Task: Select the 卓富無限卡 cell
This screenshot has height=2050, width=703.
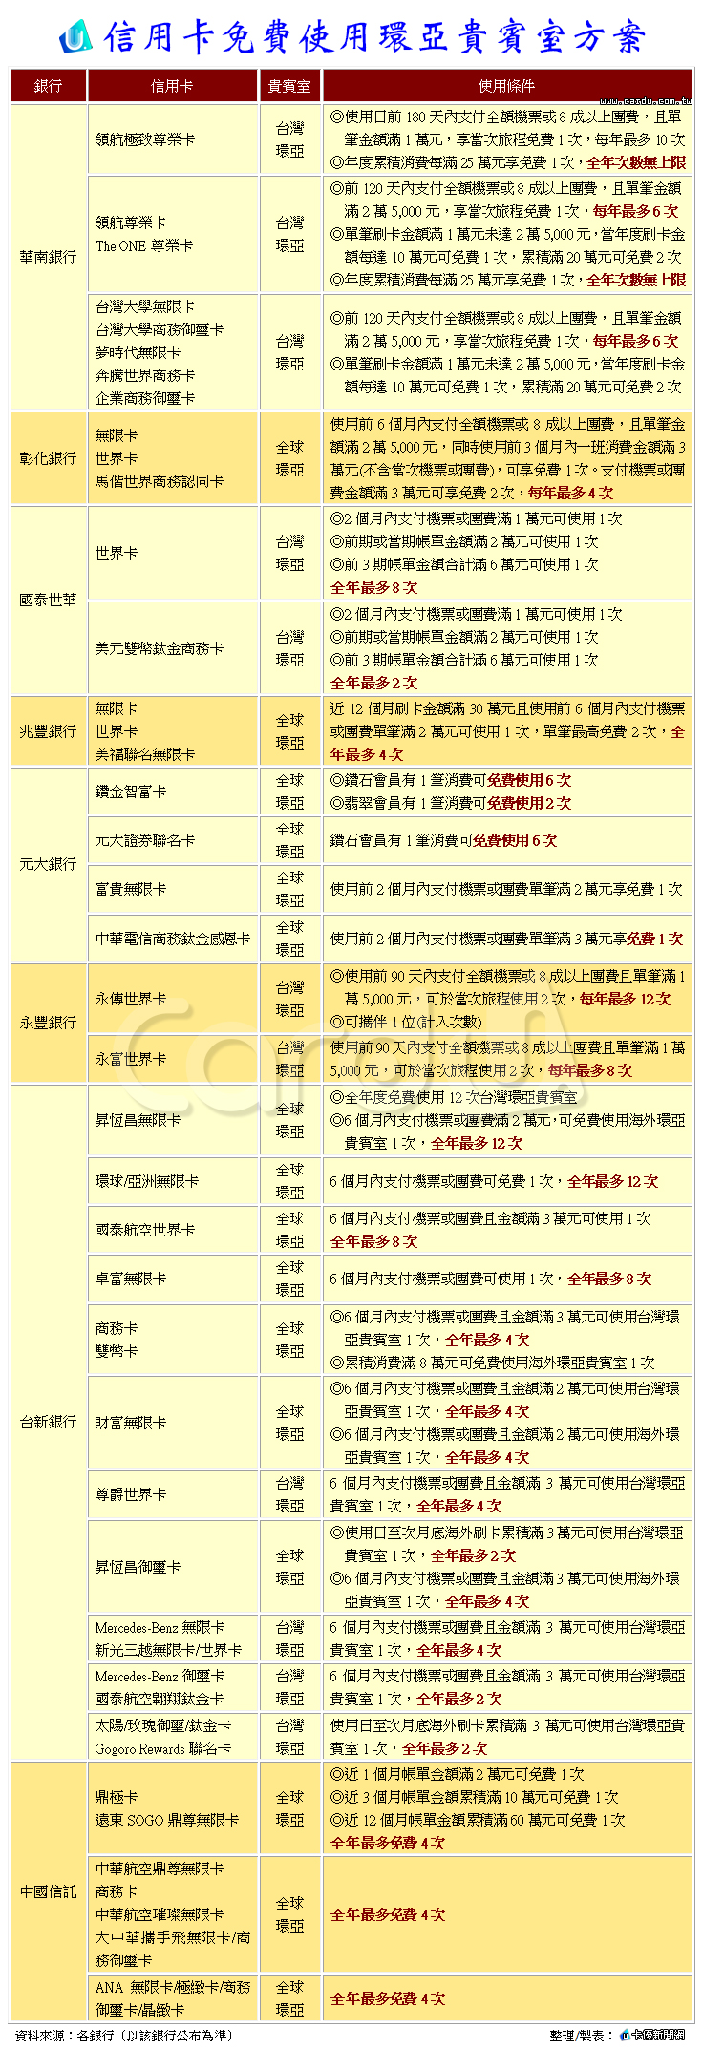Action: (173, 1279)
